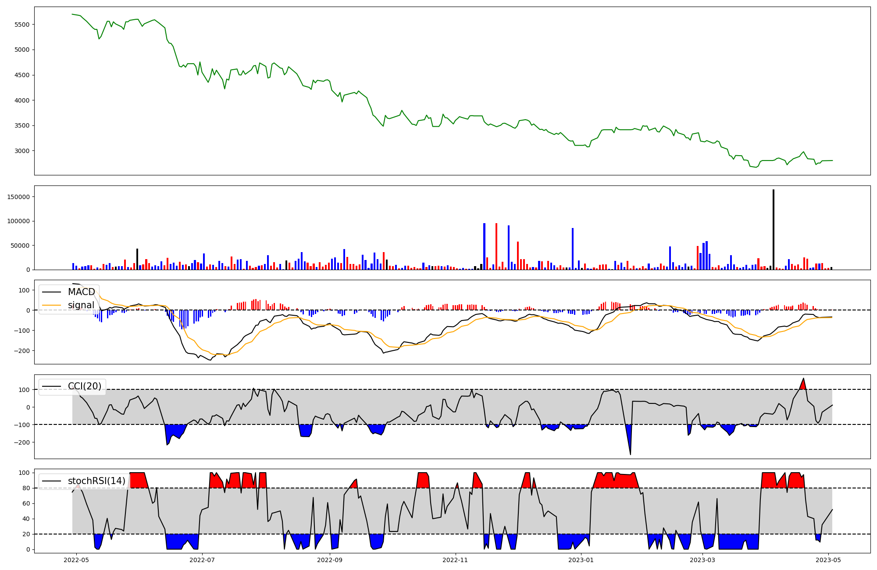Click the 5500 price axis tick label
The width and height of the screenshot is (877, 570).
coord(22,25)
